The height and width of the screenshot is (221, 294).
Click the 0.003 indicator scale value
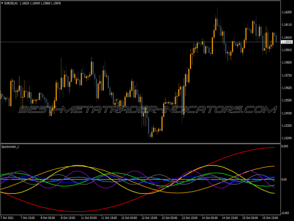click(285, 147)
